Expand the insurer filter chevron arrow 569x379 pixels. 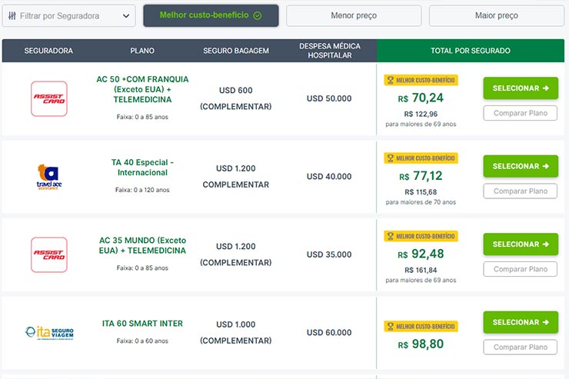[x=126, y=16]
